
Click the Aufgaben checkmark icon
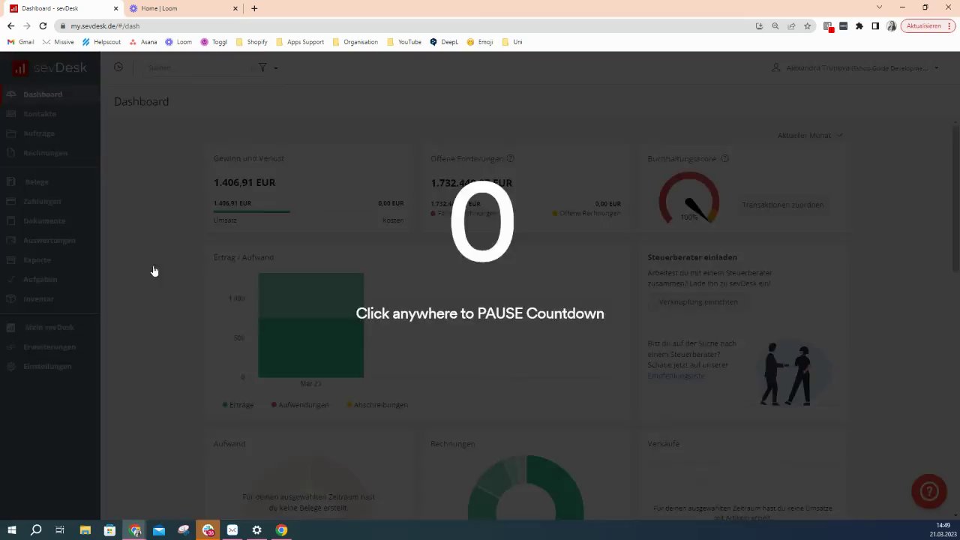[11, 280]
